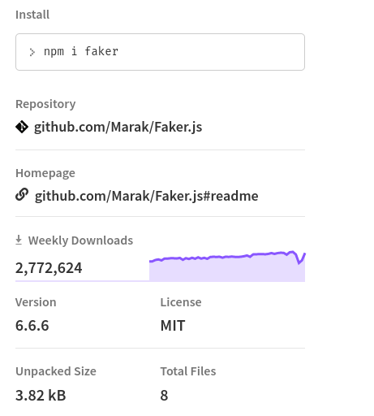Click the MIT license value
The image size is (374, 416).
[x=173, y=326]
